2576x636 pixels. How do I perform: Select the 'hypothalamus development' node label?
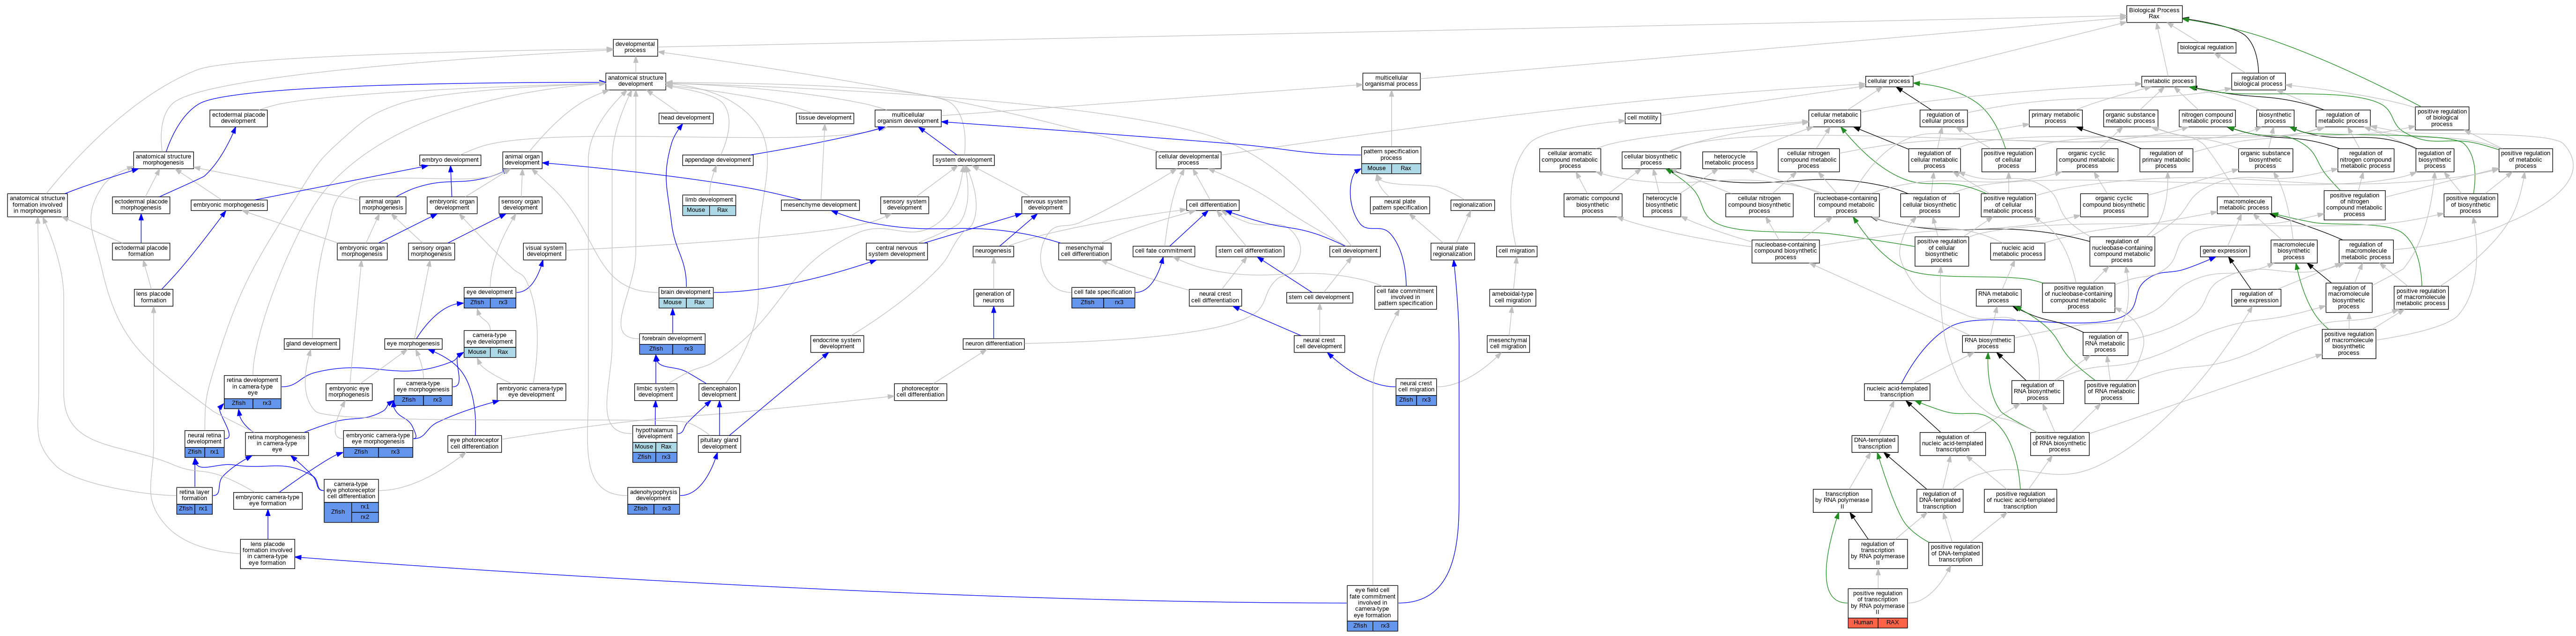click(655, 433)
